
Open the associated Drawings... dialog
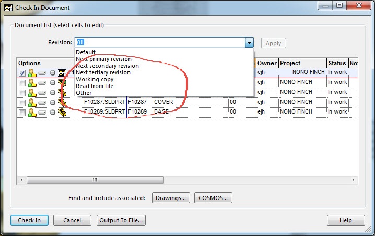pos(171,198)
